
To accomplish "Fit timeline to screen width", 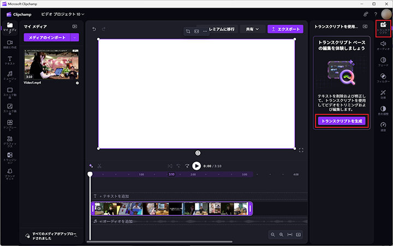I will 290,235.
